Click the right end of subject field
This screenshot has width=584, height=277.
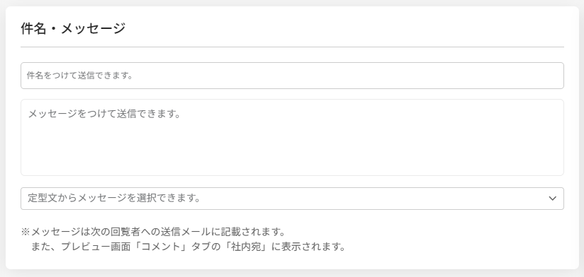pyautogui.click(x=551, y=76)
